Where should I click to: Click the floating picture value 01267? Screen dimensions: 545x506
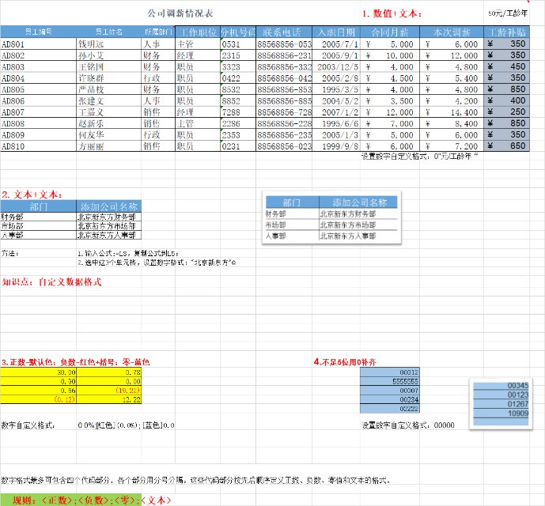[x=518, y=404]
